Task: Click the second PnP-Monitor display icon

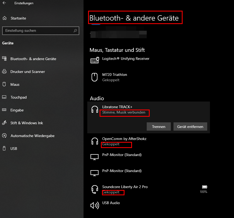Action: (x=95, y=173)
